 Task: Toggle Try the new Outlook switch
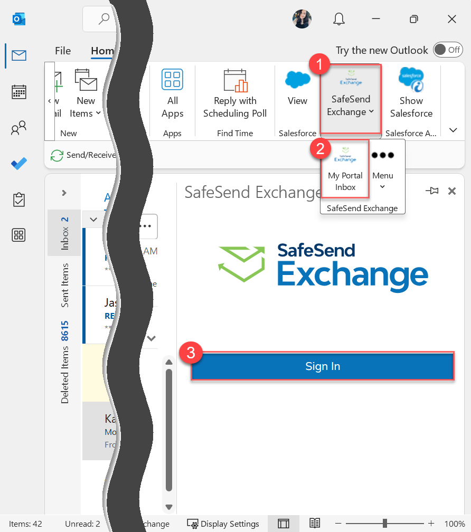pos(448,50)
